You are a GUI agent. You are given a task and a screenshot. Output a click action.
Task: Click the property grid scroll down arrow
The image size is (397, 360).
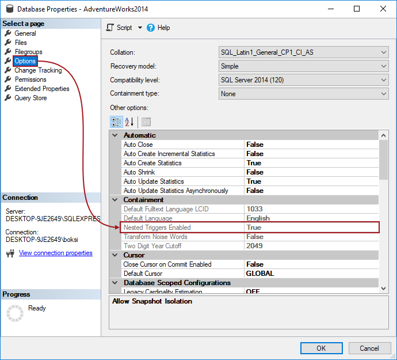pos(384,289)
